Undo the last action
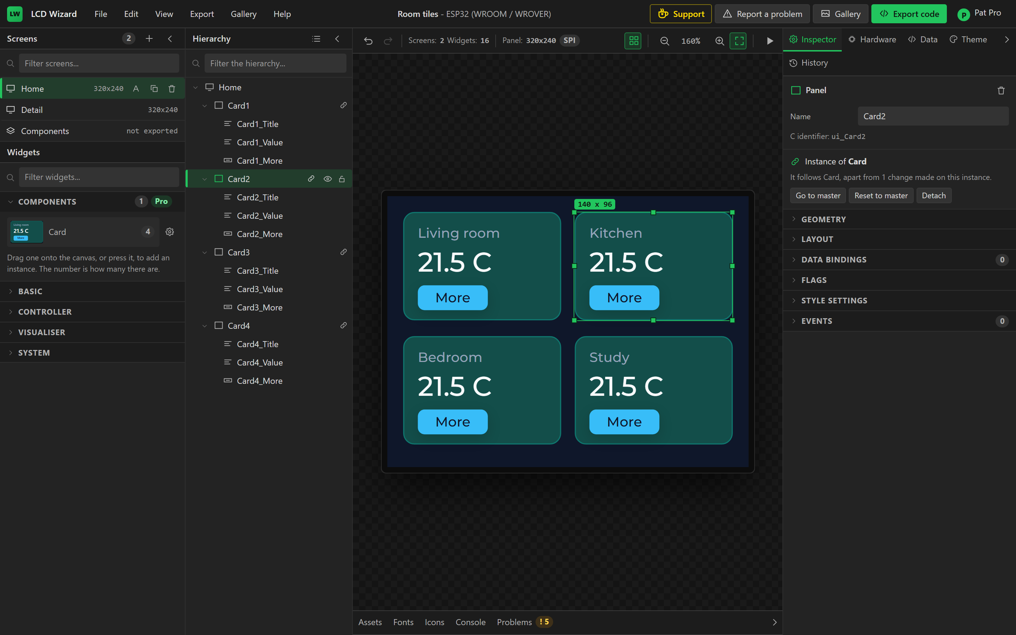 (x=368, y=41)
